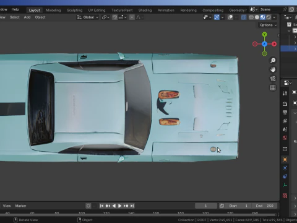The image size is (297, 223).
Task: Open Global transform orientation dropdown
Action: (x=88, y=17)
